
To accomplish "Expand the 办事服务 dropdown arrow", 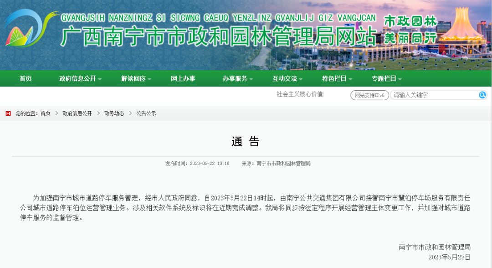I will click(x=251, y=79).
